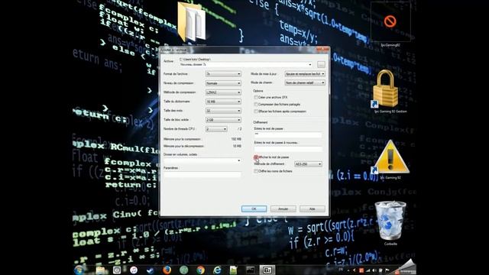Open Internet Explorer from the taskbar
Screen dimensions: 489x275
[x=217, y=270]
